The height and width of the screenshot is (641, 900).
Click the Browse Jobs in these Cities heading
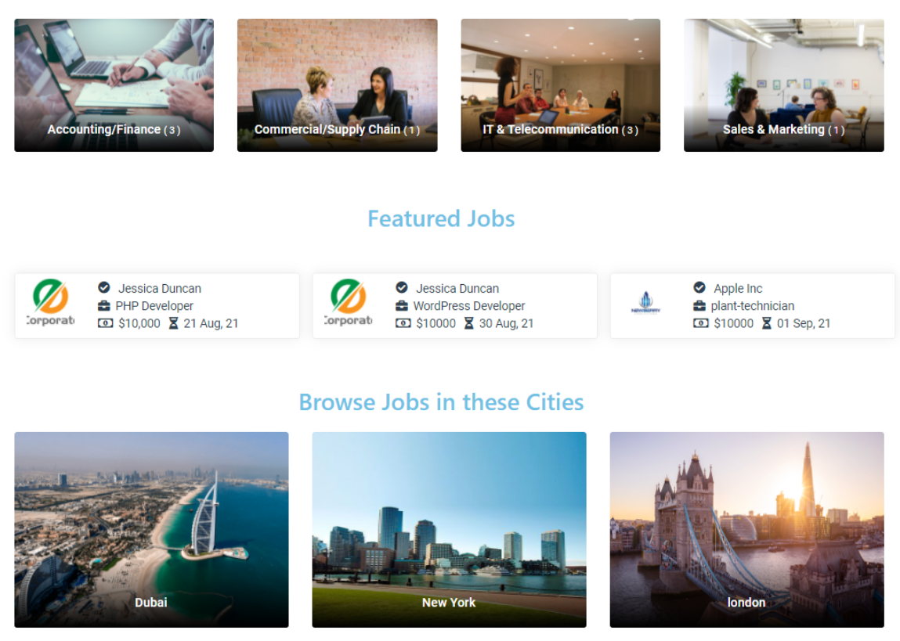441,402
